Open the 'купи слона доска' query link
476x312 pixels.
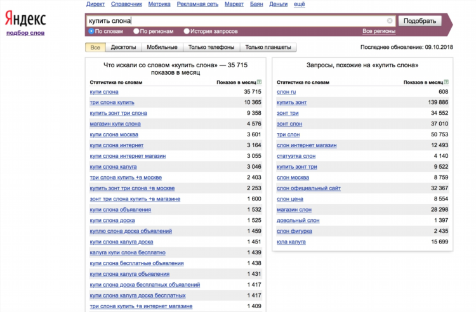[x=112, y=221]
